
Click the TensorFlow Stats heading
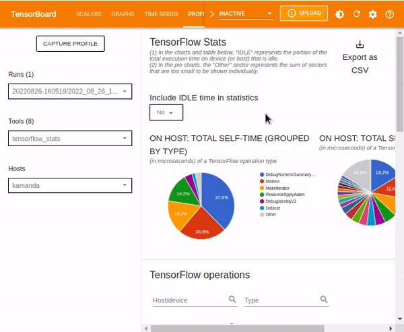point(188,42)
